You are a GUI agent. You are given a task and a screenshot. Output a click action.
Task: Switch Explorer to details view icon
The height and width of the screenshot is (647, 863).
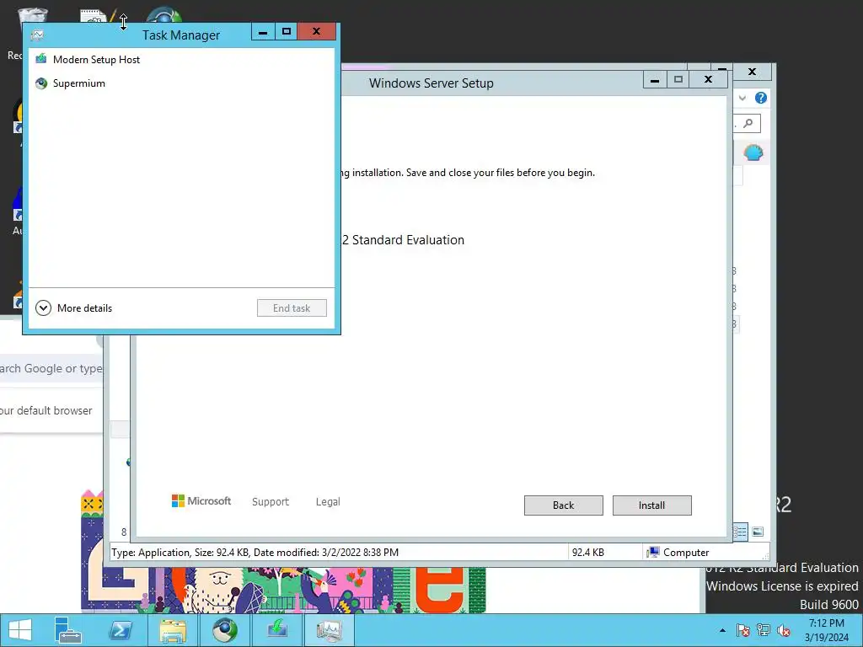740,532
